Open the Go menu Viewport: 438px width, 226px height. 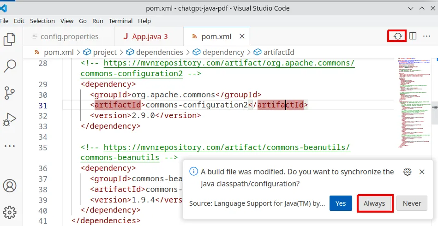[83, 21]
